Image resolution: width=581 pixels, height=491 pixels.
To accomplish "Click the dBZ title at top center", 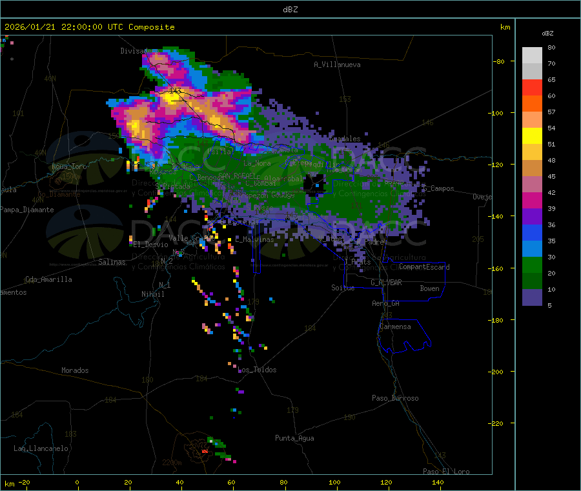I will (290, 10).
